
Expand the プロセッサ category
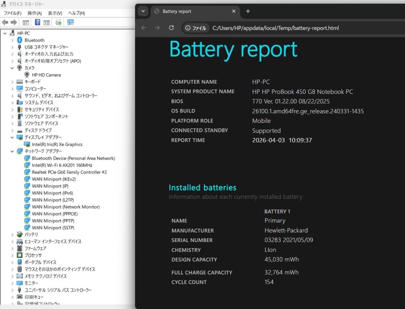[12, 255]
